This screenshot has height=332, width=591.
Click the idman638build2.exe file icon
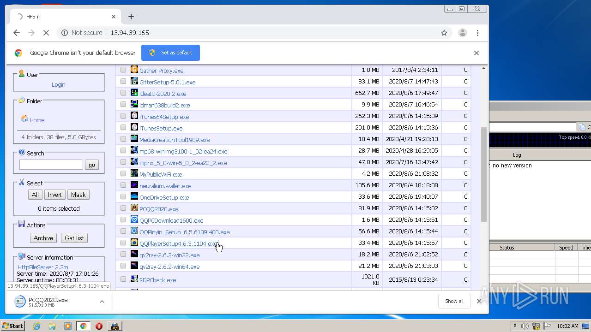point(134,104)
